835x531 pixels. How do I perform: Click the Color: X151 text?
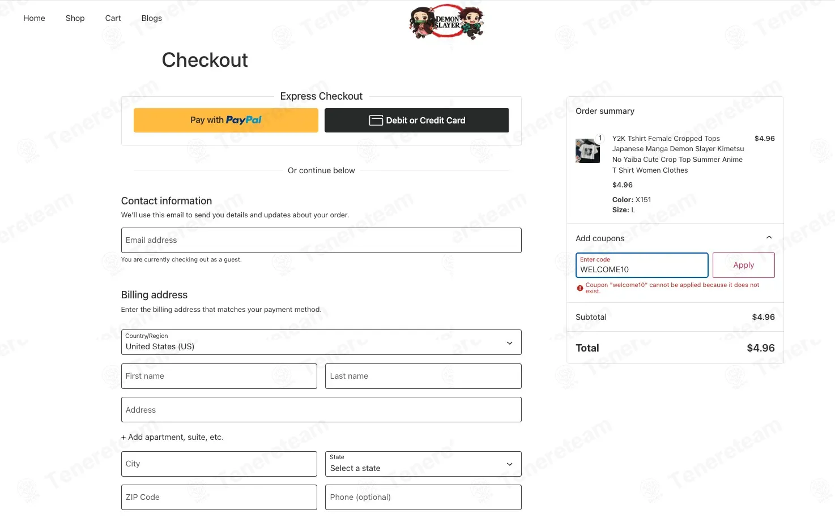(x=632, y=200)
